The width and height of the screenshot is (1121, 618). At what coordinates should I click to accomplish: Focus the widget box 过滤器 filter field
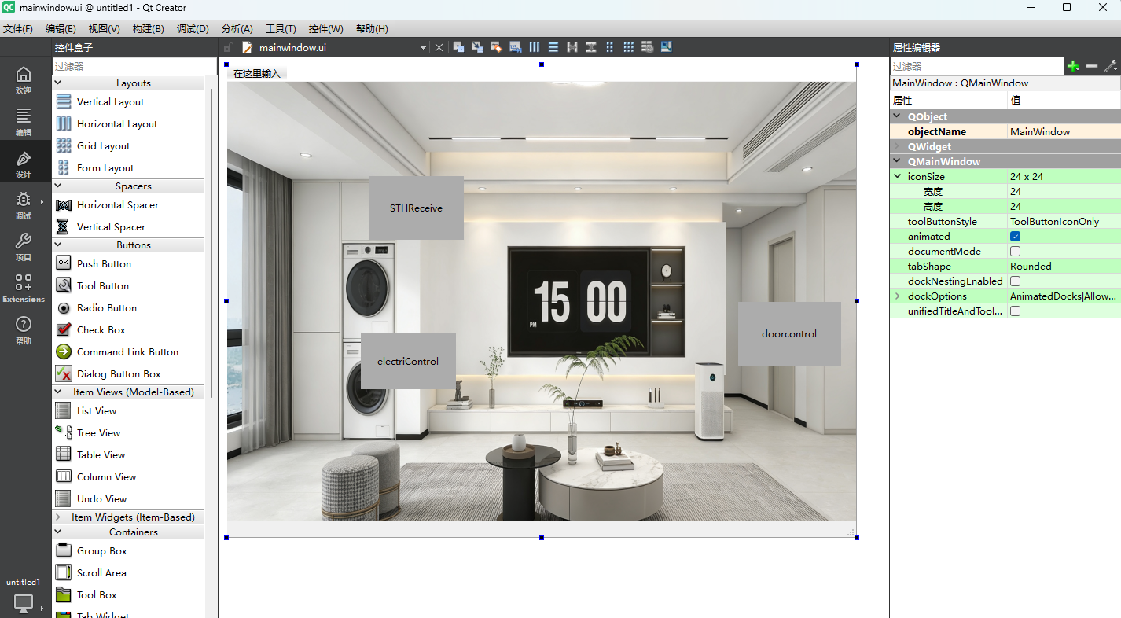coord(134,67)
